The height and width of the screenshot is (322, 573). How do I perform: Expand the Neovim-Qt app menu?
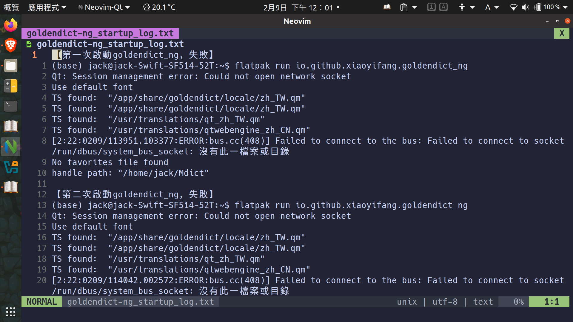(x=104, y=7)
